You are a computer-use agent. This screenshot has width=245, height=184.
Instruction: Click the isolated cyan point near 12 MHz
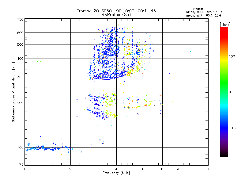(190, 51)
